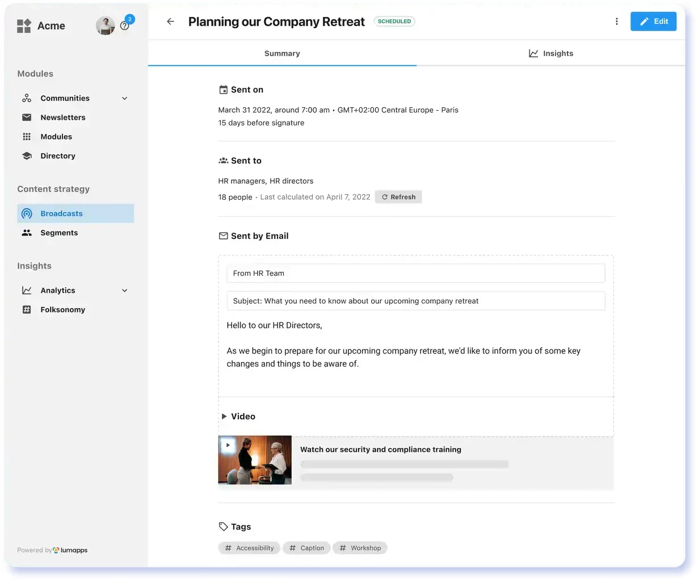Expand the Communities submenu chevron

tap(125, 99)
